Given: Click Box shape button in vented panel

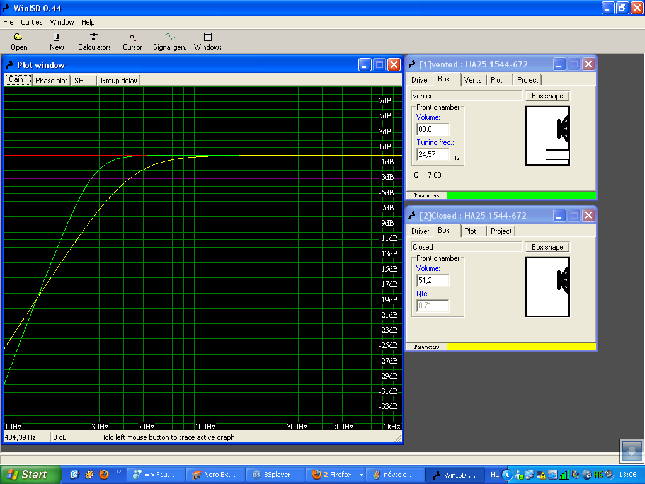Looking at the screenshot, I should tap(547, 96).
